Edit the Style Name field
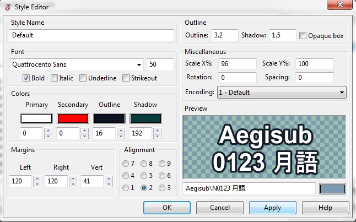This screenshot has width=356, height=222. (x=91, y=35)
